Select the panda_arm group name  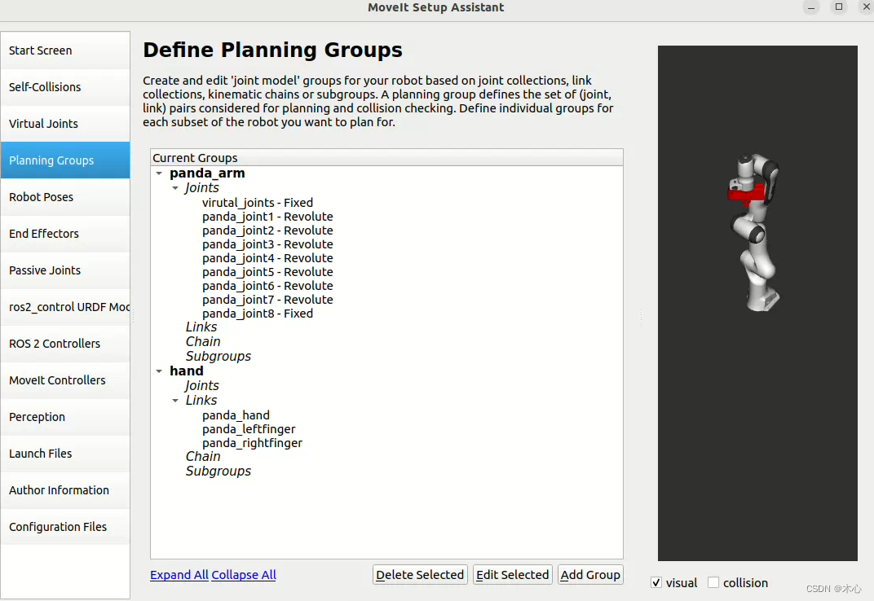207,173
